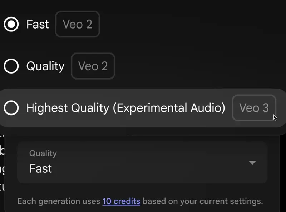This screenshot has height=212, width=286.
Task: Open the '10 credits' link
Action: 121,201
